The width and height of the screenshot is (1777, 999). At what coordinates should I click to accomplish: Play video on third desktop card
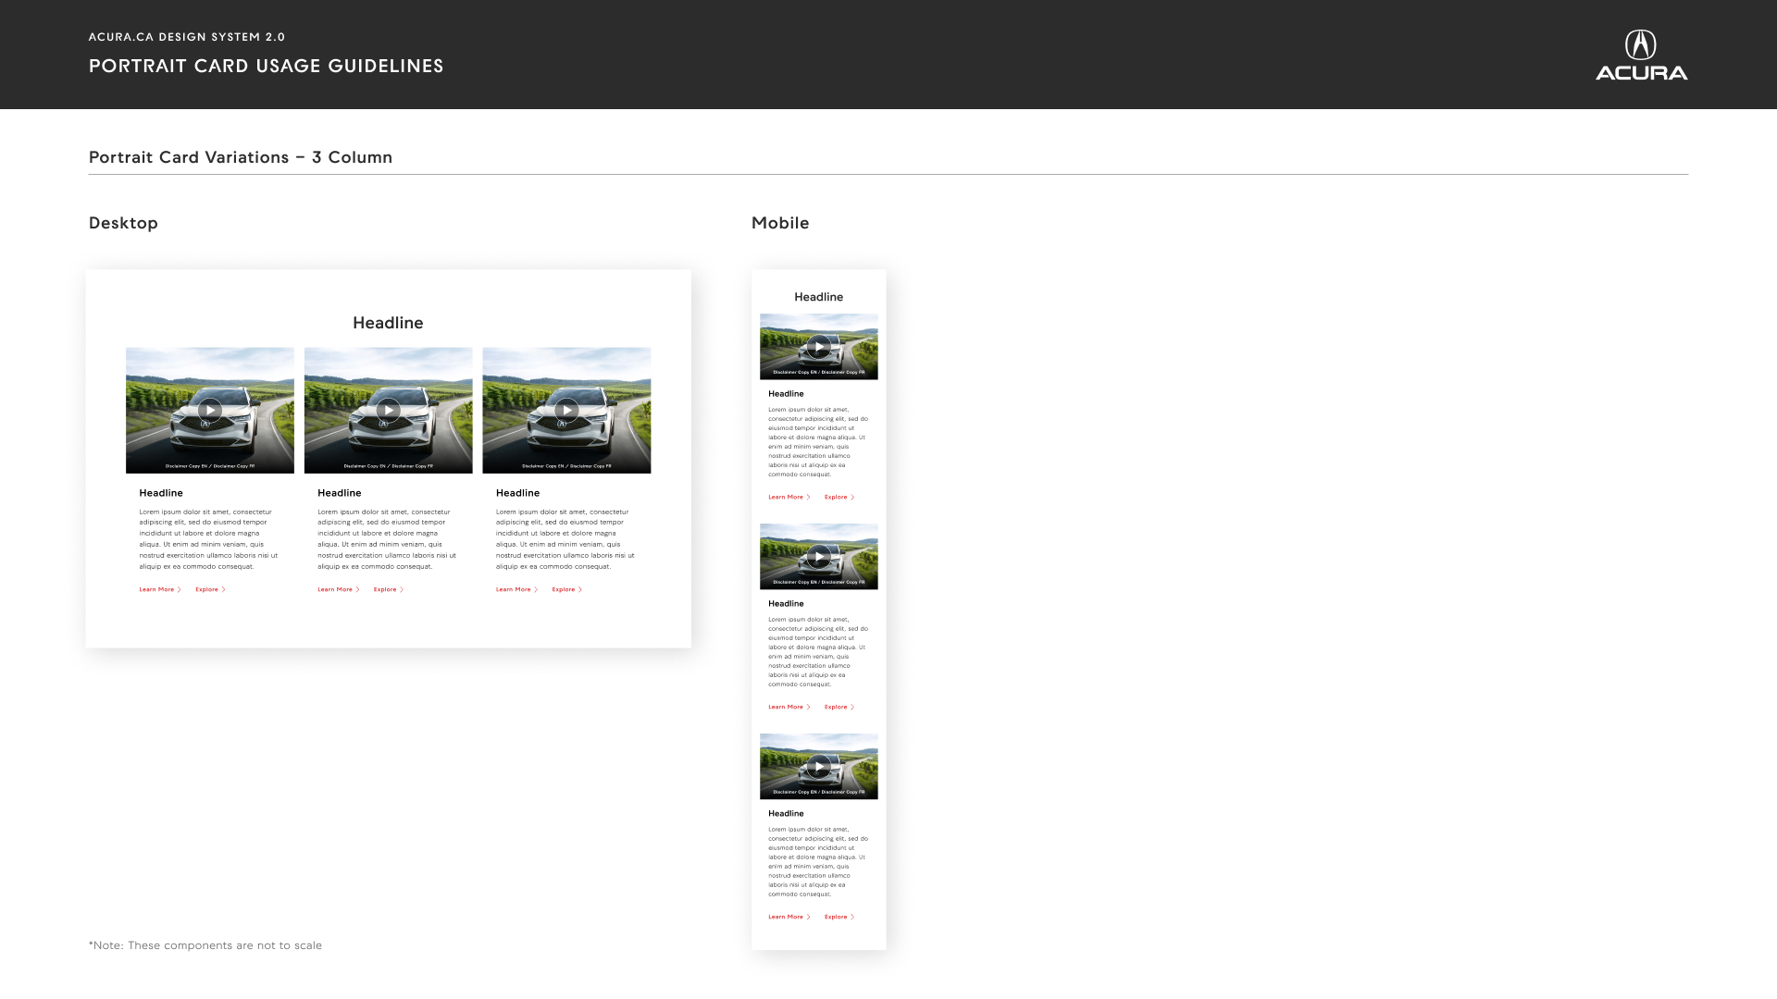tap(566, 410)
